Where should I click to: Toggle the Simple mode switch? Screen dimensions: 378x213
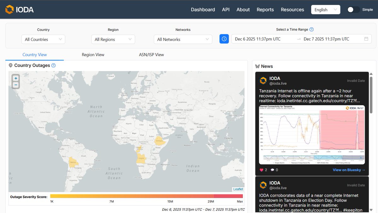353,10
